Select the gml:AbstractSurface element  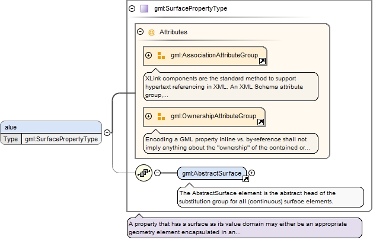[x=212, y=173]
